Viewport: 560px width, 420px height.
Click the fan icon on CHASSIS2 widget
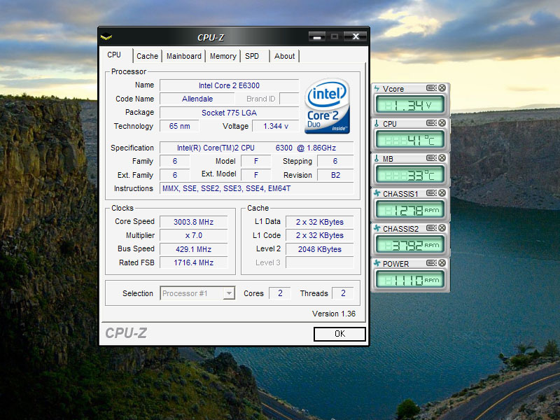[x=377, y=228]
